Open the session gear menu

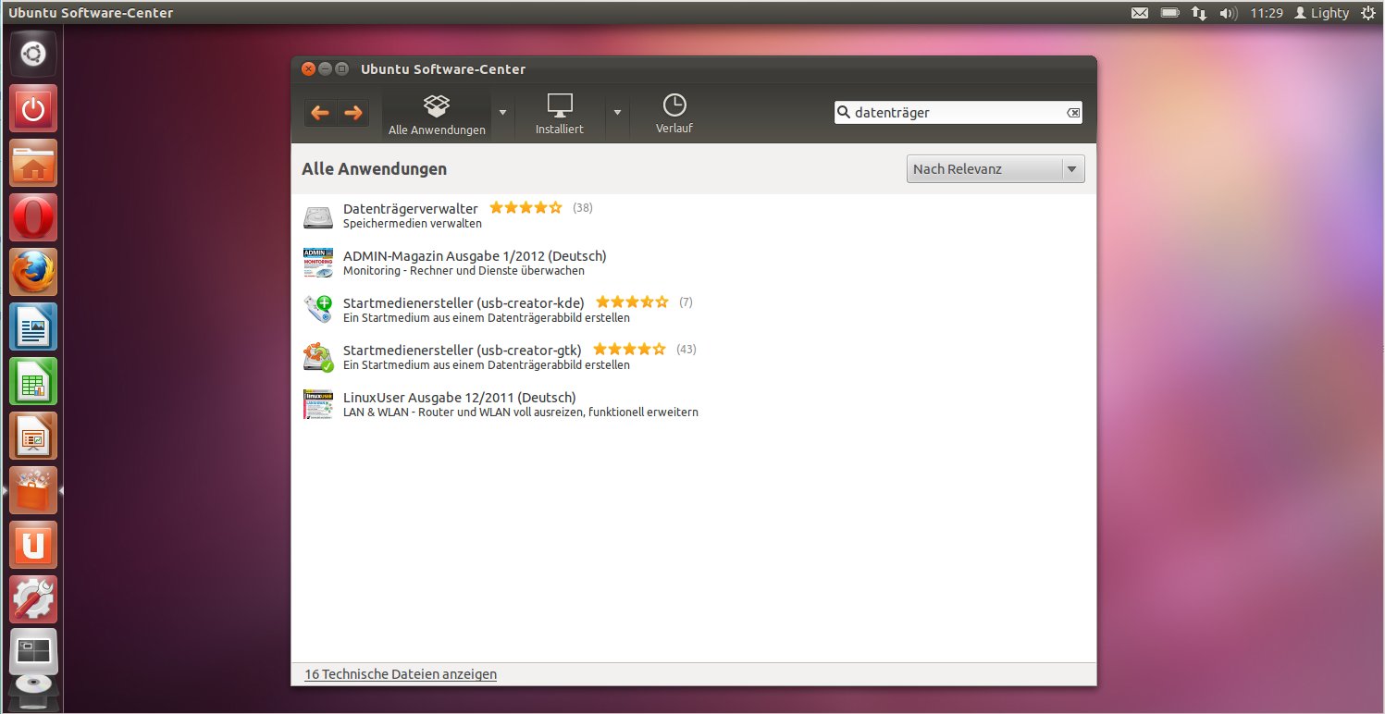(x=1368, y=13)
